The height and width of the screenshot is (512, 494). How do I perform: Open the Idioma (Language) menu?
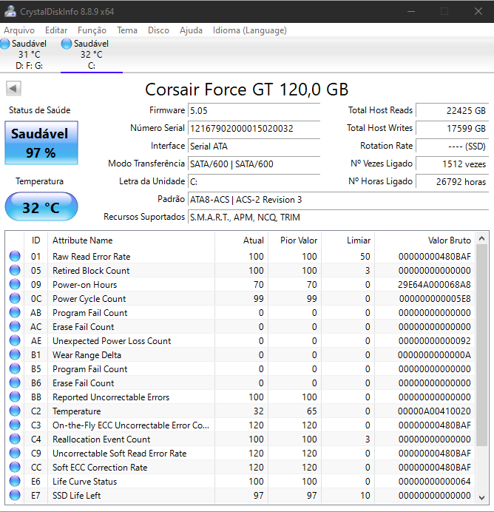click(250, 30)
